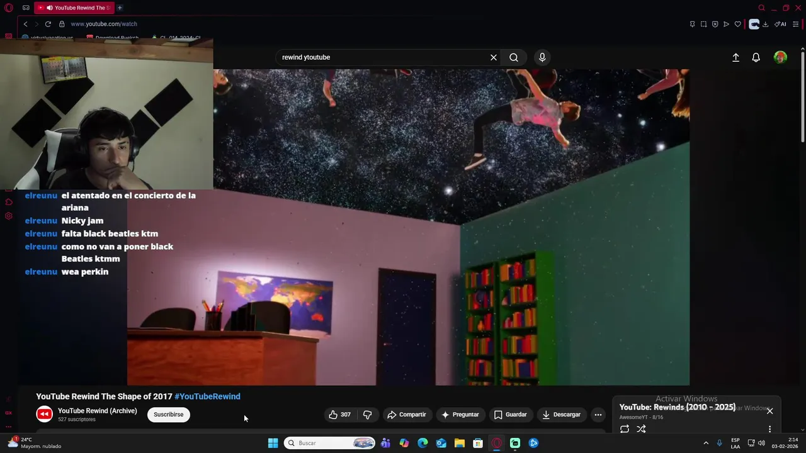Open the #YouTubeRewind hashtag link

click(x=207, y=396)
